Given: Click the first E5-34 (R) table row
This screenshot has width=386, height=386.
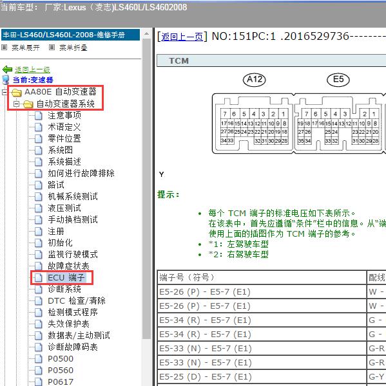Looking at the screenshot, I should [262, 320].
